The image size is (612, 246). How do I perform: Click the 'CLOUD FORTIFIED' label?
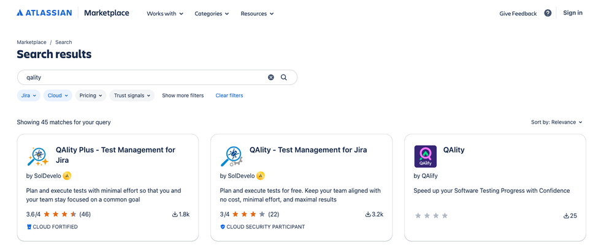click(55, 227)
